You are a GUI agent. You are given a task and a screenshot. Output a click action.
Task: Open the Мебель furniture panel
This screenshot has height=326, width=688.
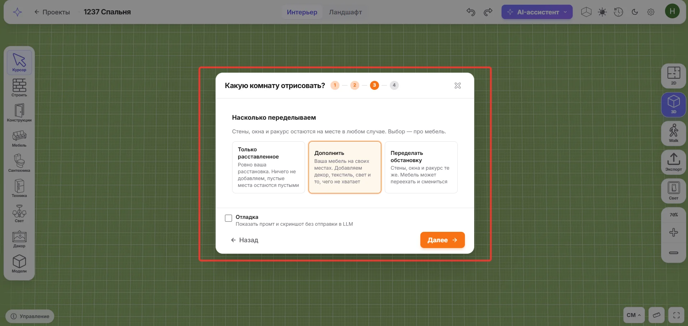tap(19, 138)
